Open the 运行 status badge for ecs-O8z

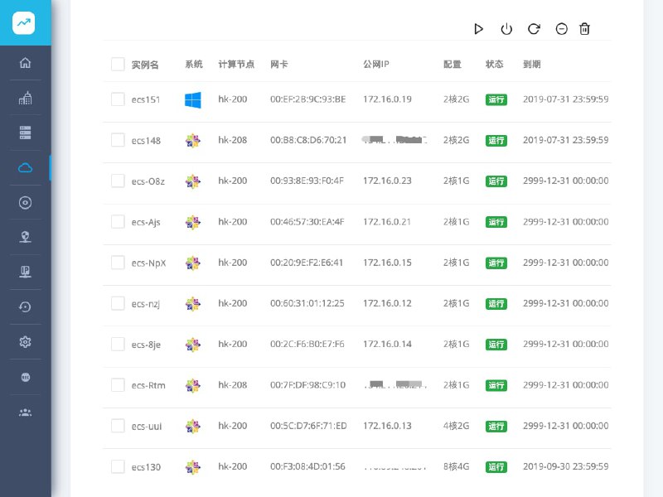pos(496,181)
